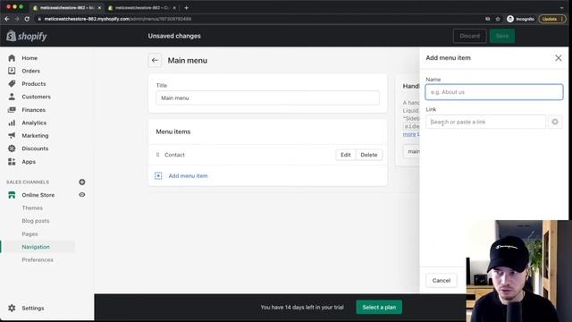
Task: View online store eye icon
Action: pos(82,195)
